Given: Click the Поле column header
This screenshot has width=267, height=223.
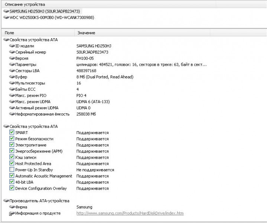Looking at the screenshot, I should 38,33.
